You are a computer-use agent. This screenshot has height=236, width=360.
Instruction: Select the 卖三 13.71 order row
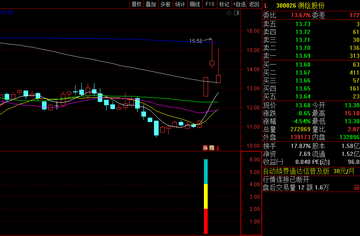pos(311,40)
